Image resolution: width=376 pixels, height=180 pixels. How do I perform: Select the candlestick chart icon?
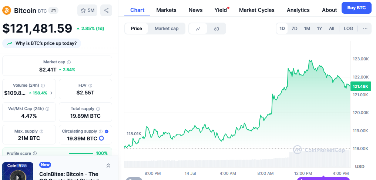216,29
